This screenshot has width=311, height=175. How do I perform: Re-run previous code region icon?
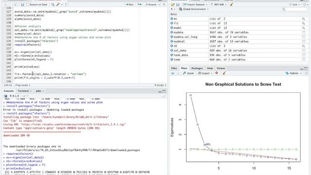click(139, 4)
